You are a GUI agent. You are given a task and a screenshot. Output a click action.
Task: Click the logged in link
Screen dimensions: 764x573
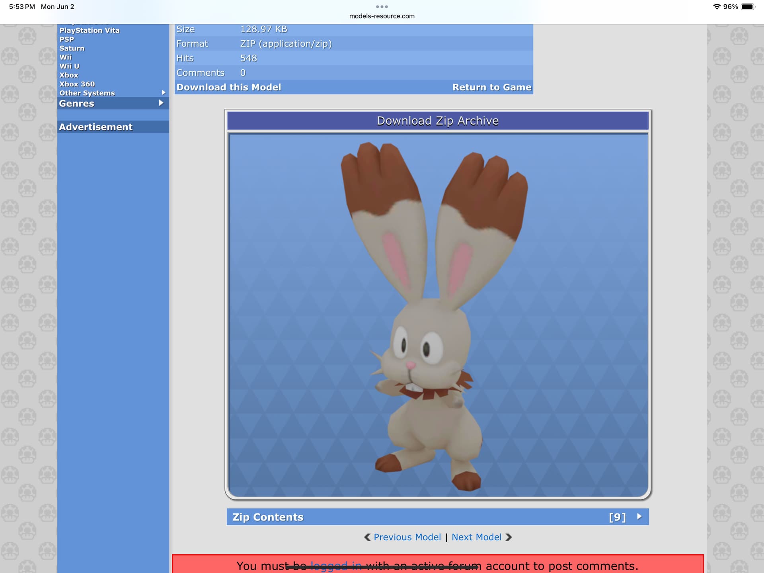pos(336,566)
